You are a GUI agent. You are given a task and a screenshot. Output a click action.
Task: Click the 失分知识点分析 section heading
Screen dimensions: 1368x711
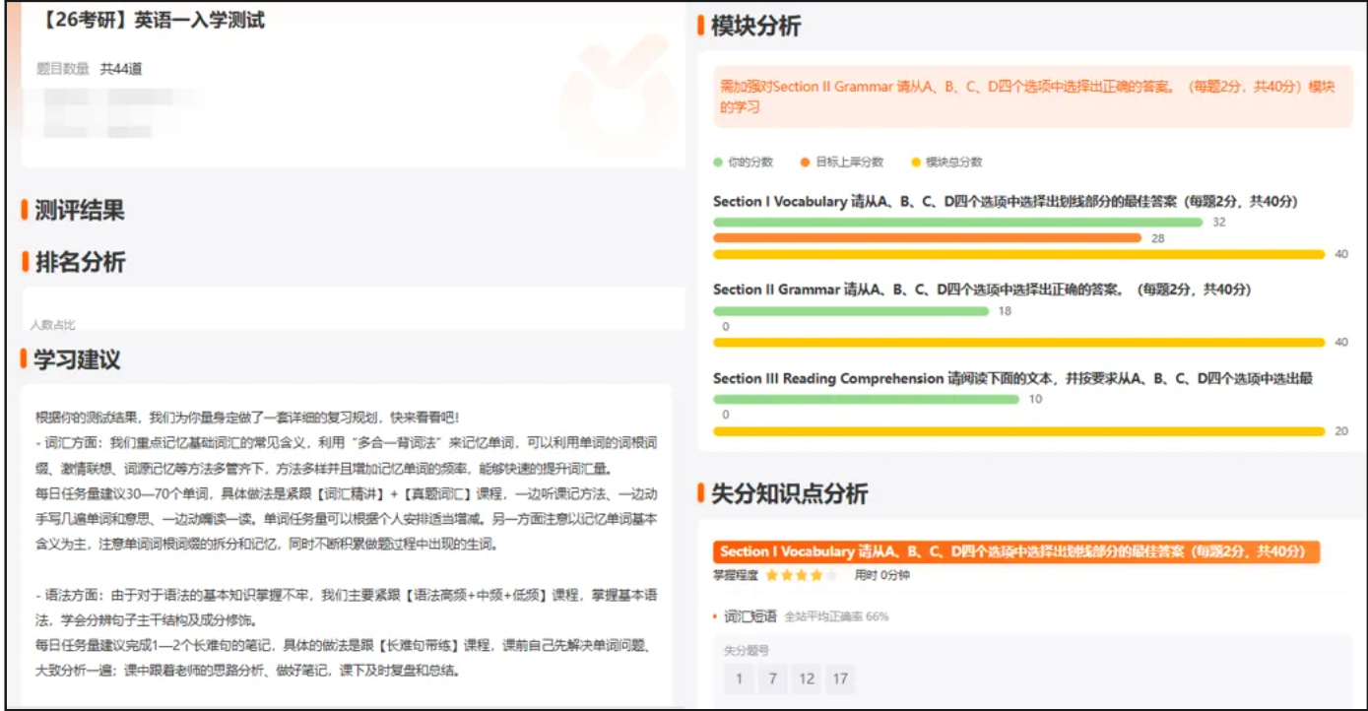pos(789,493)
